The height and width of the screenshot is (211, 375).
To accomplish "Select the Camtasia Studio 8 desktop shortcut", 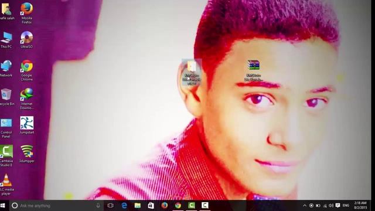I will tap(6, 156).
